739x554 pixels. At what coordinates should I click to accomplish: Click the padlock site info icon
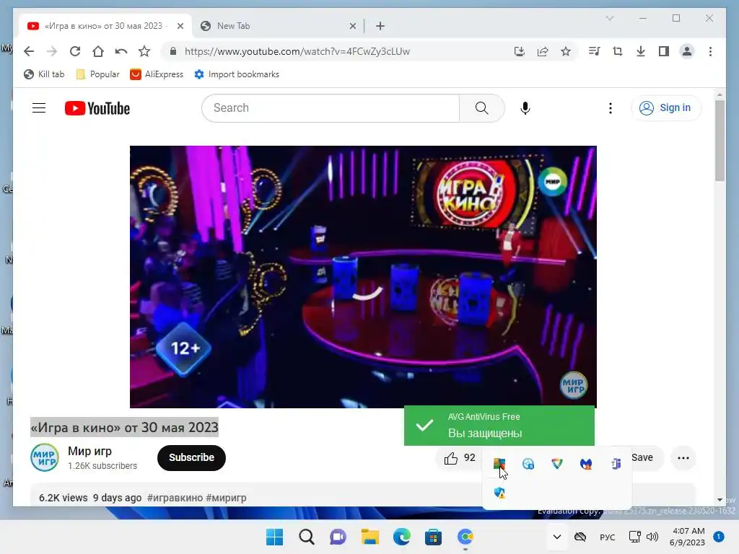pos(173,51)
